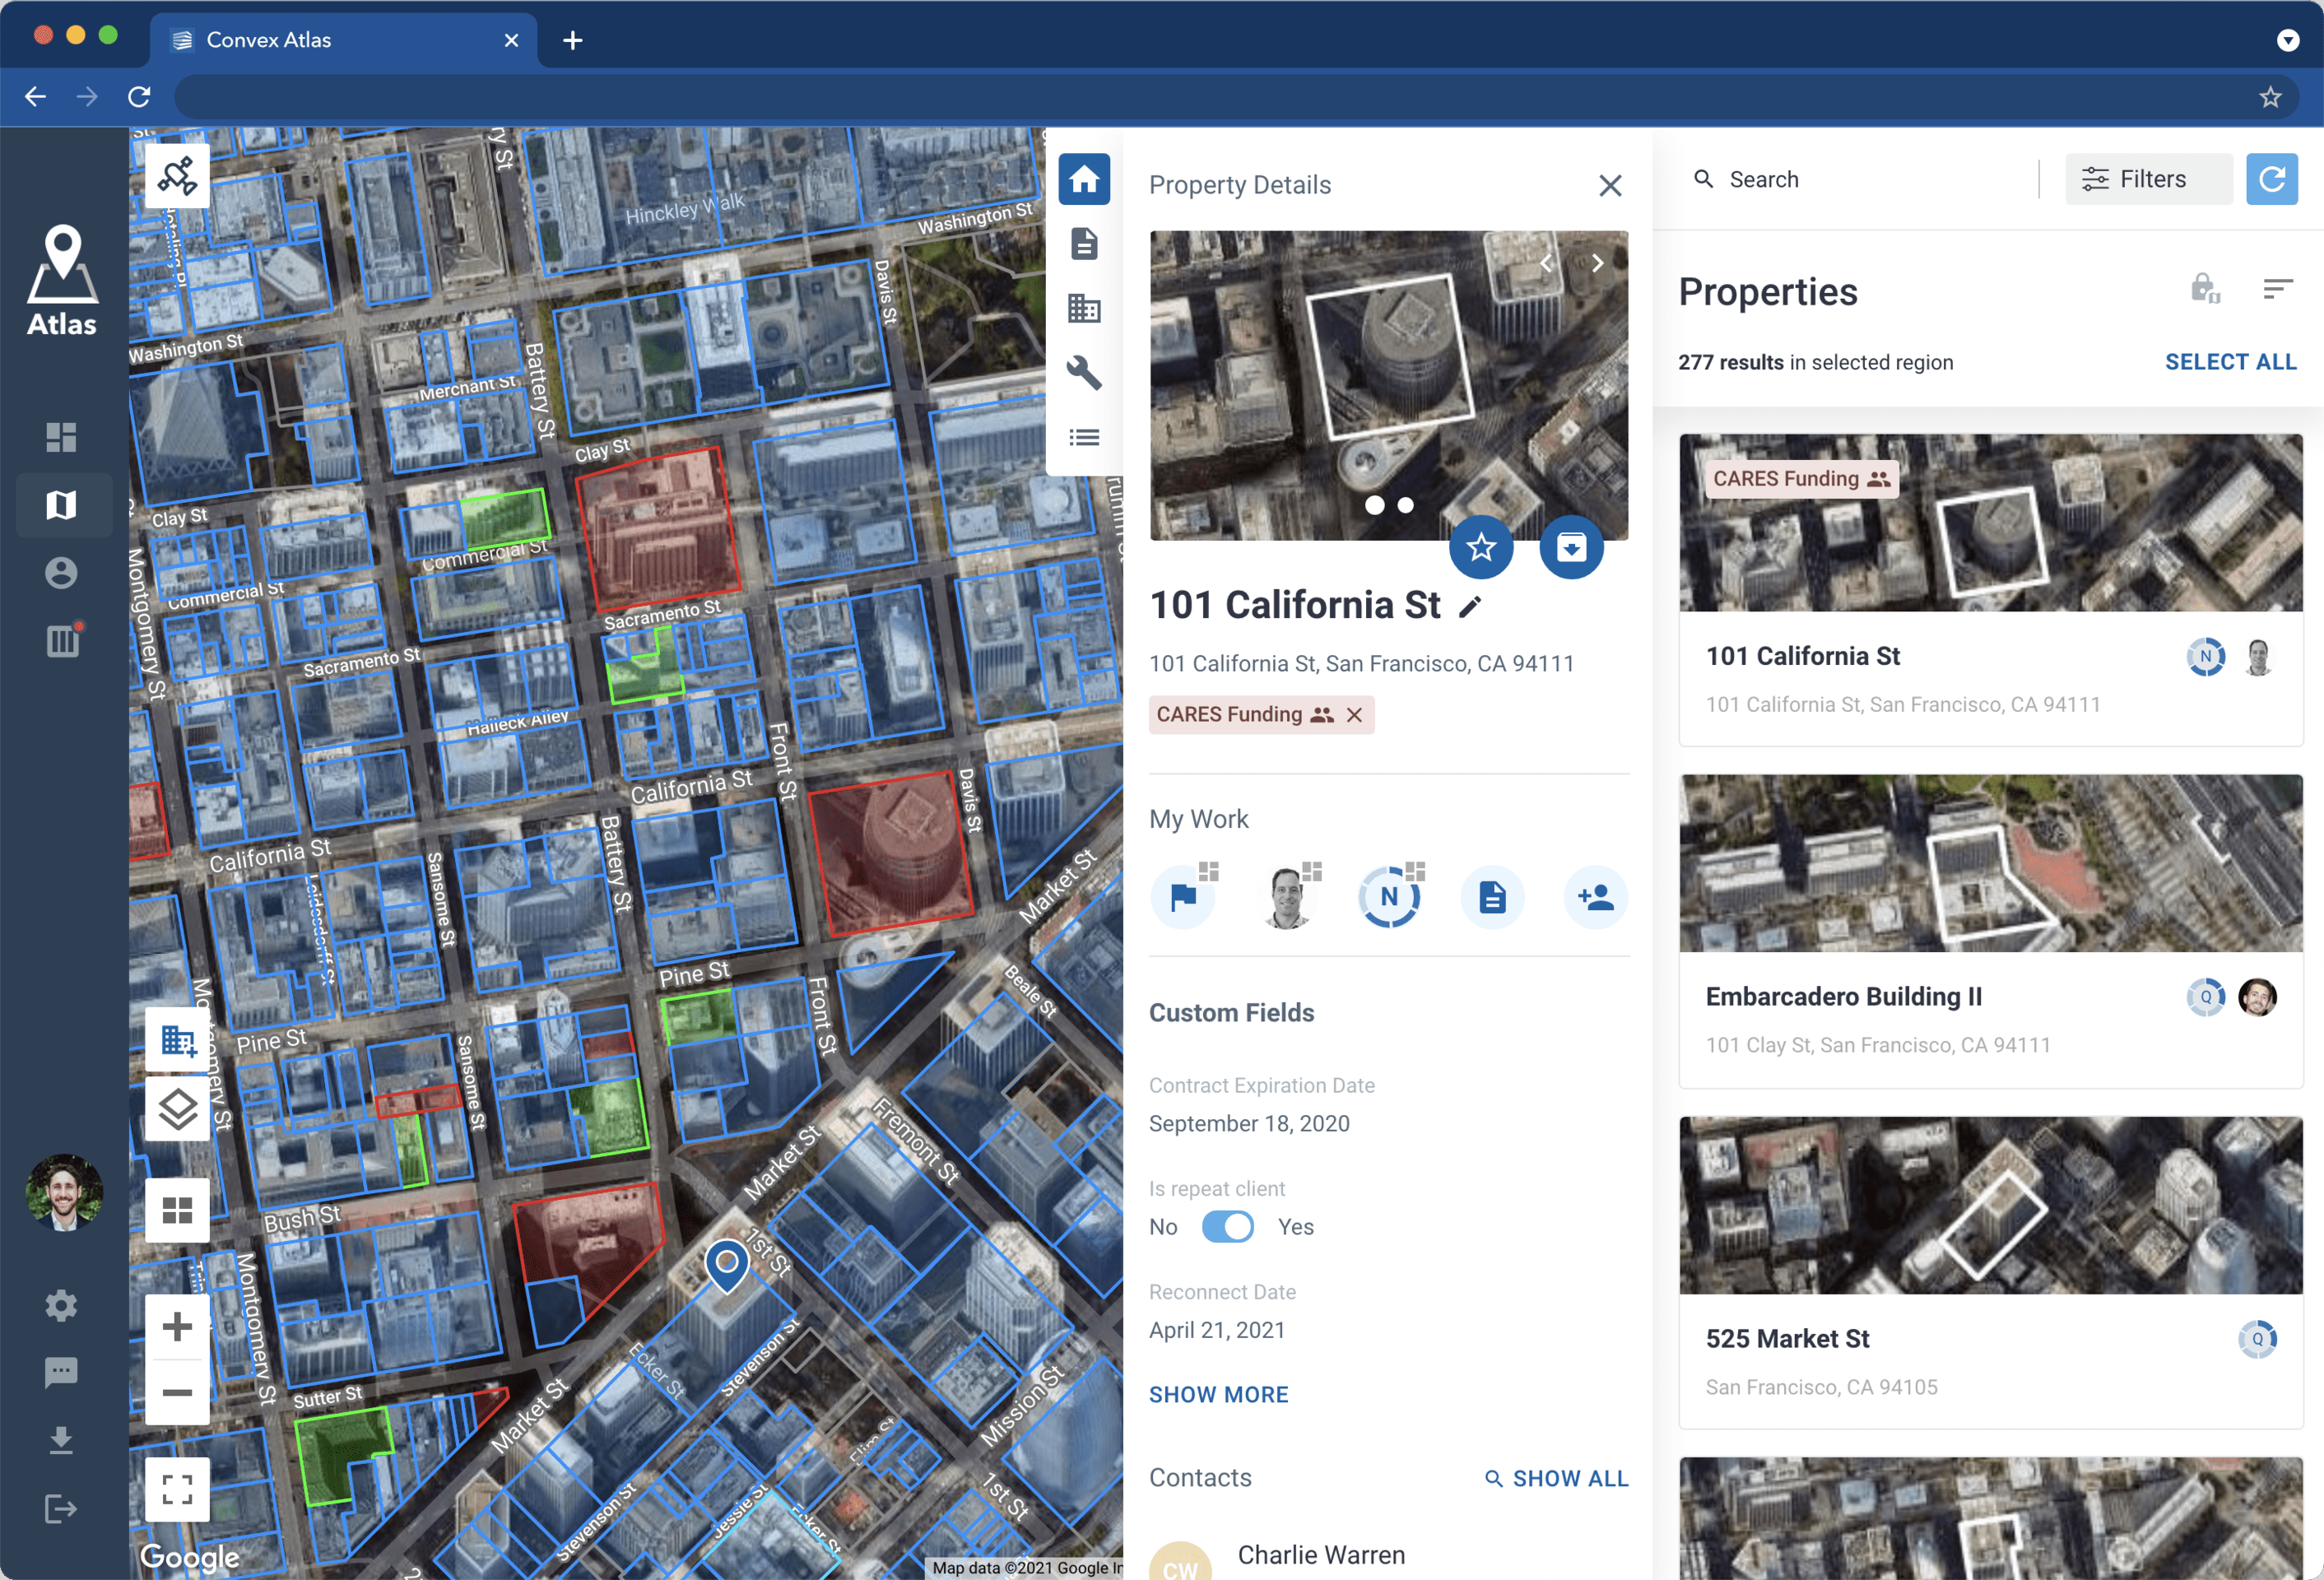Screen dimensions: 2324x1580
Task: Click the flag icon under My Work
Action: tap(1183, 897)
